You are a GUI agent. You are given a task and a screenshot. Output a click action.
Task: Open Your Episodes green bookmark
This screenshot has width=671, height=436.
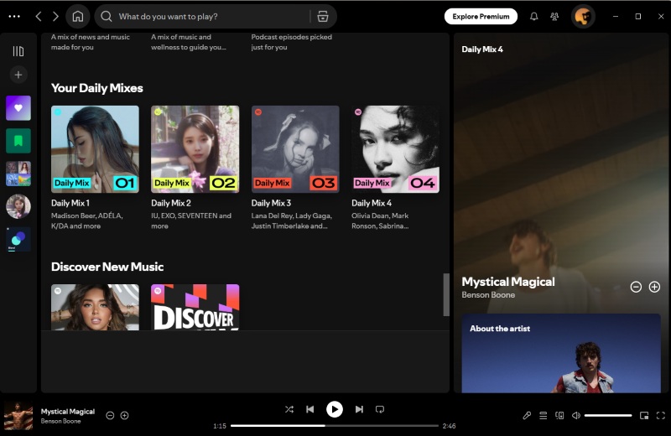18,140
